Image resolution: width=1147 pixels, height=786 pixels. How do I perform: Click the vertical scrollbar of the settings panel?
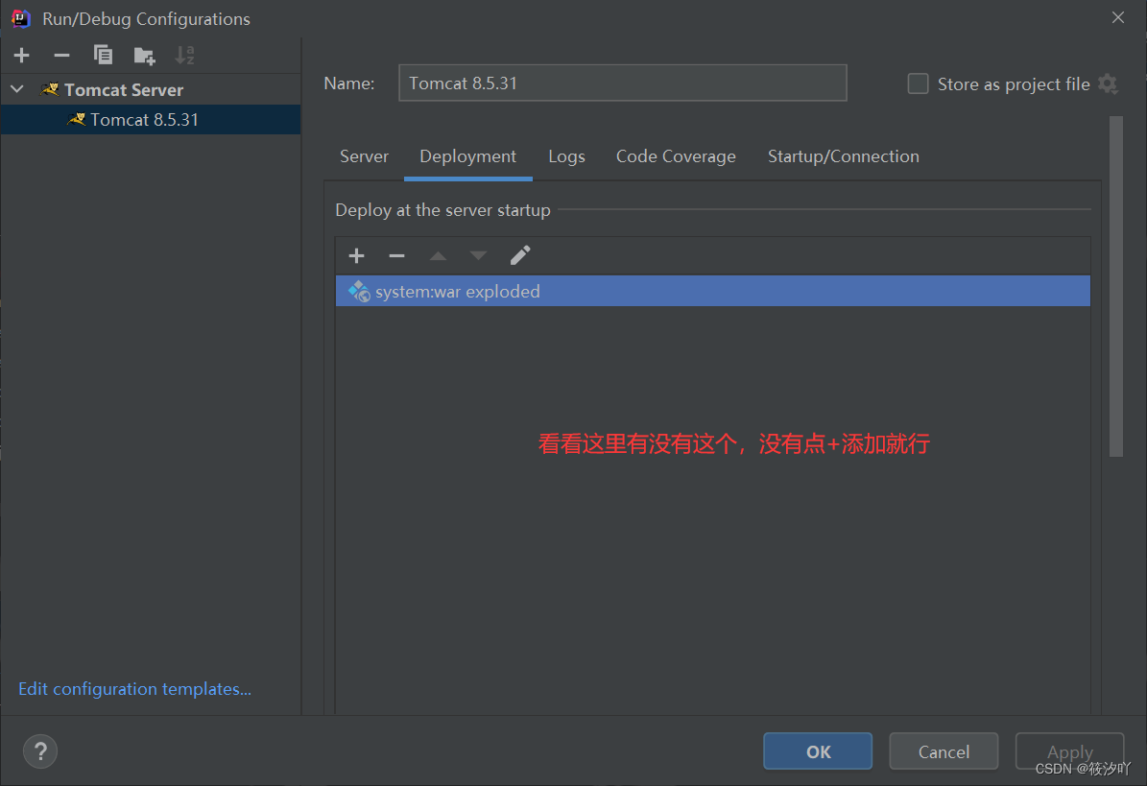click(1115, 286)
